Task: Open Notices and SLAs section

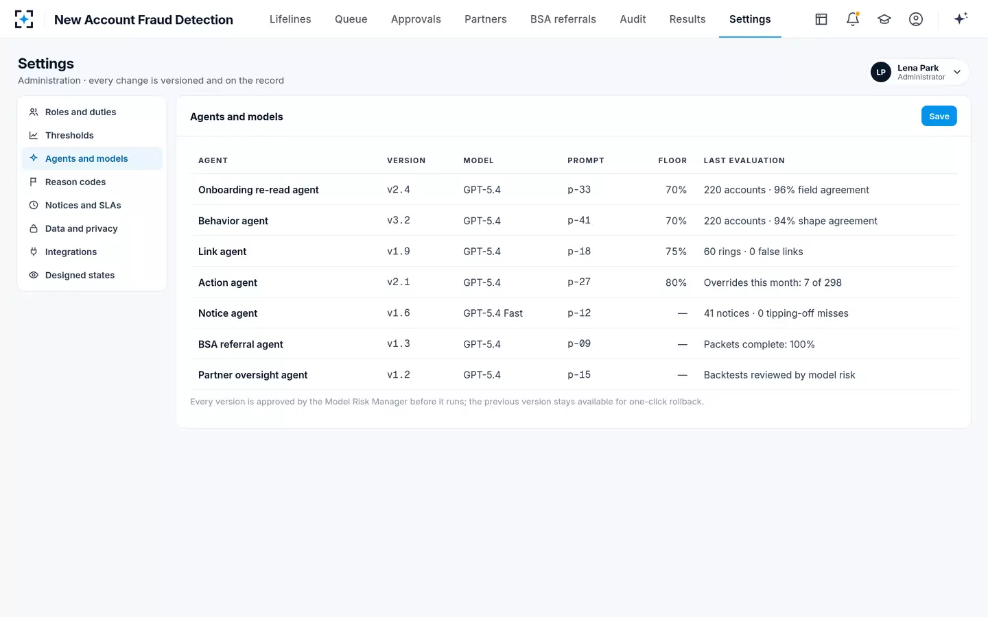Action: pos(92,205)
